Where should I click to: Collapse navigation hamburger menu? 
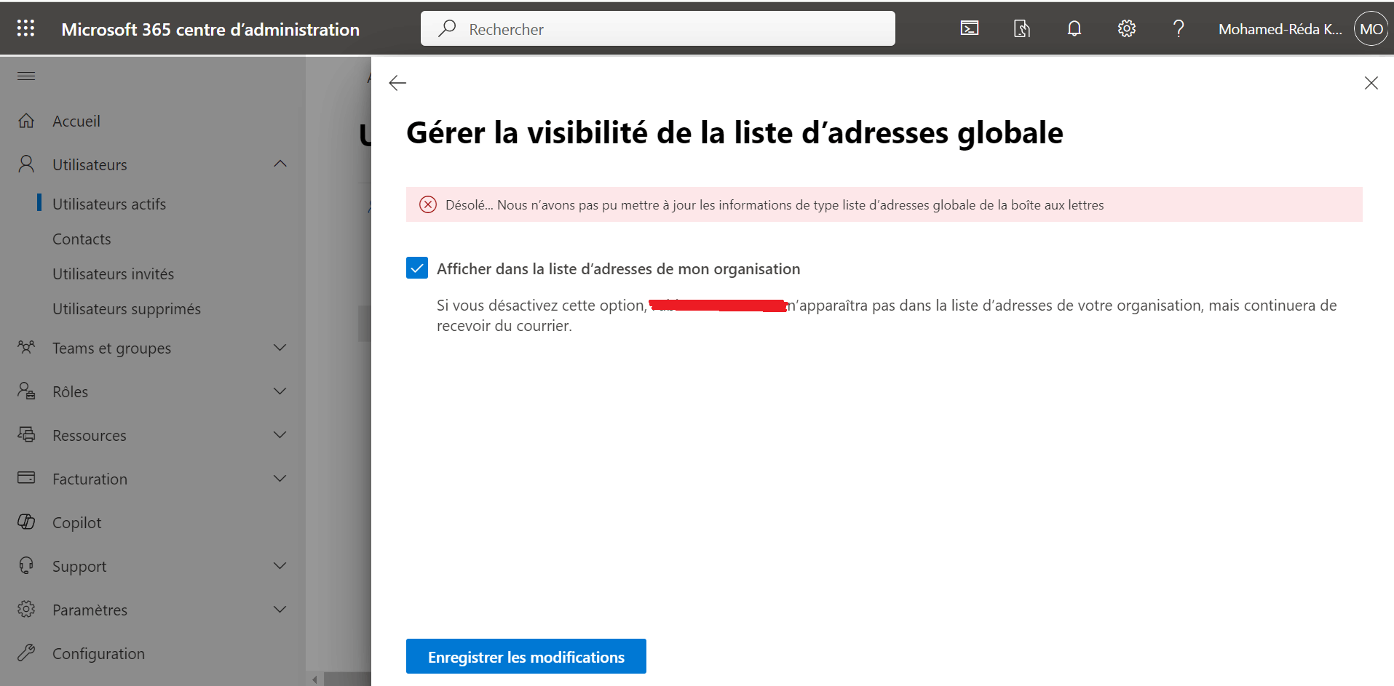pyautogui.click(x=26, y=76)
